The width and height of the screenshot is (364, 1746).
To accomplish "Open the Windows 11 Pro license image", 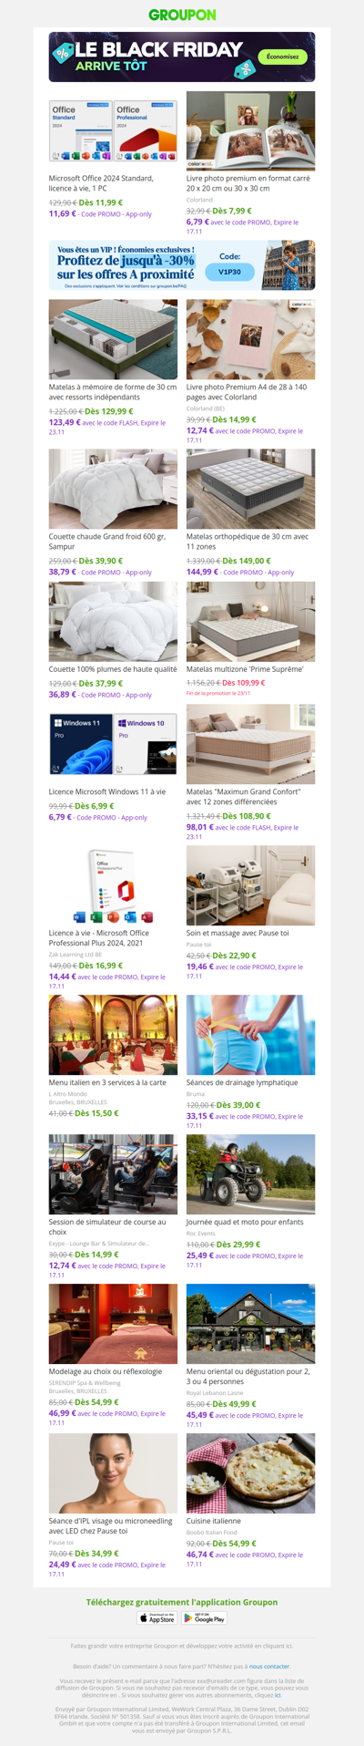I will click(x=113, y=744).
